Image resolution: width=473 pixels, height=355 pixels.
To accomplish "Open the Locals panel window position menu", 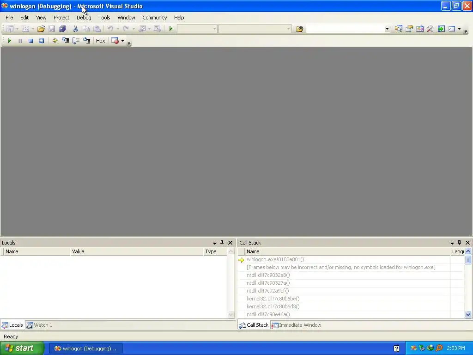I will pos(214,243).
